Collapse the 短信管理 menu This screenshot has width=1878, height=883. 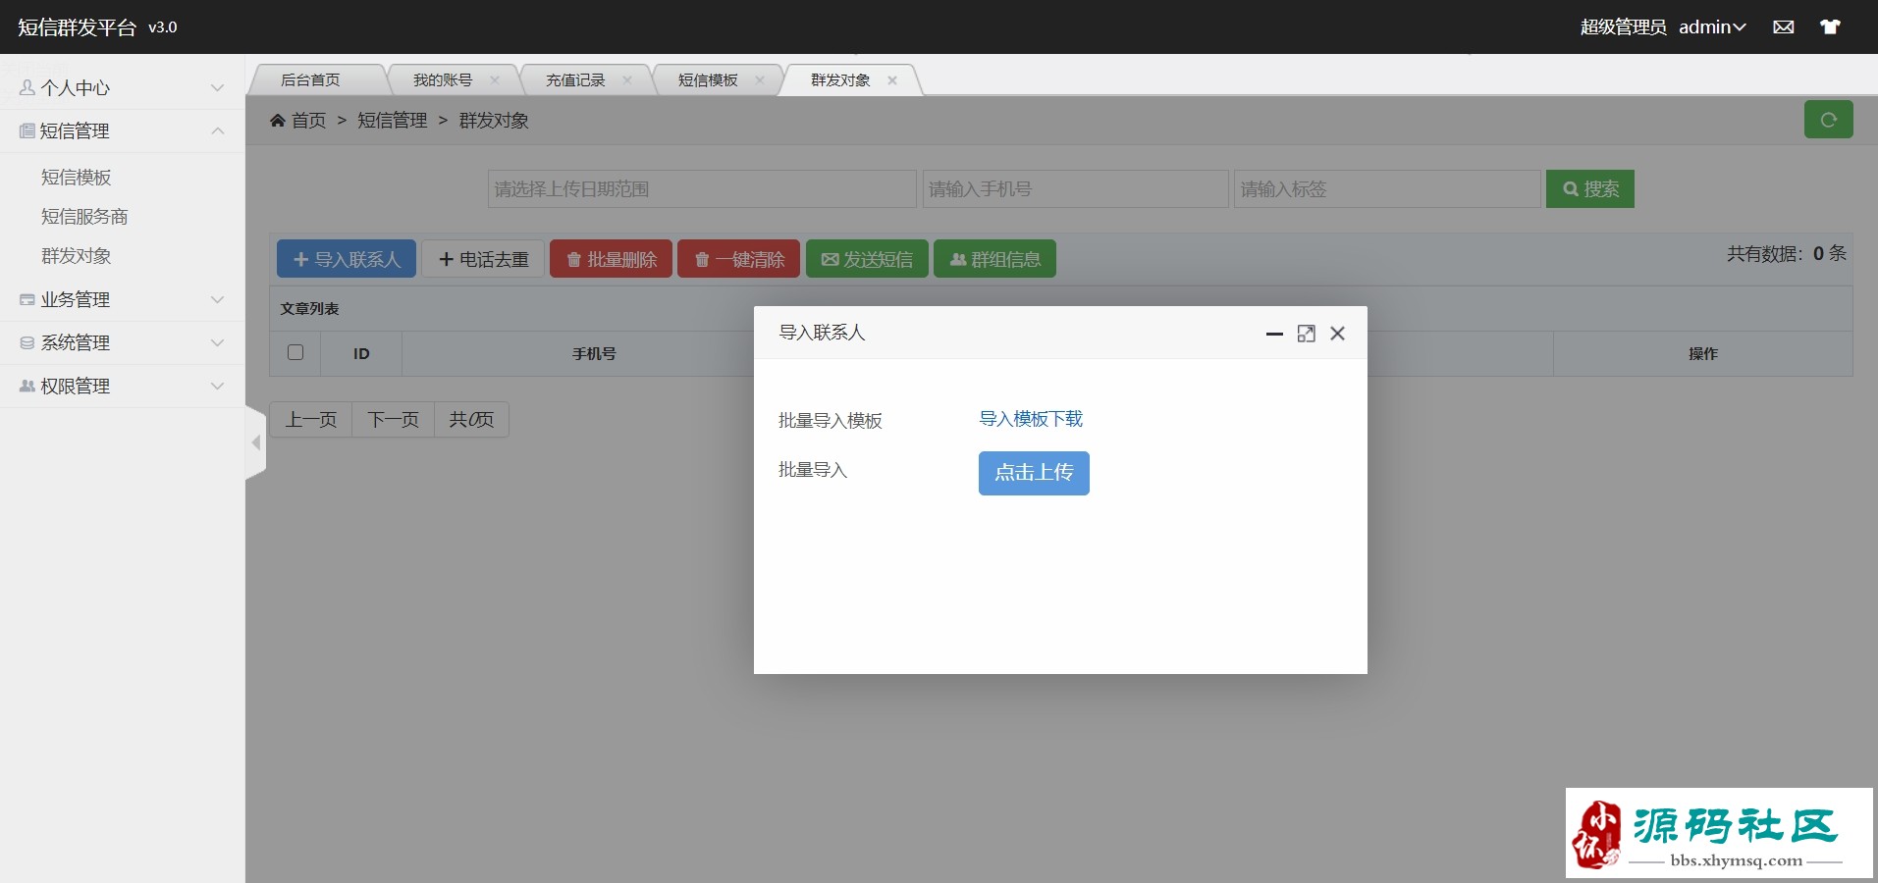[x=122, y=131]
